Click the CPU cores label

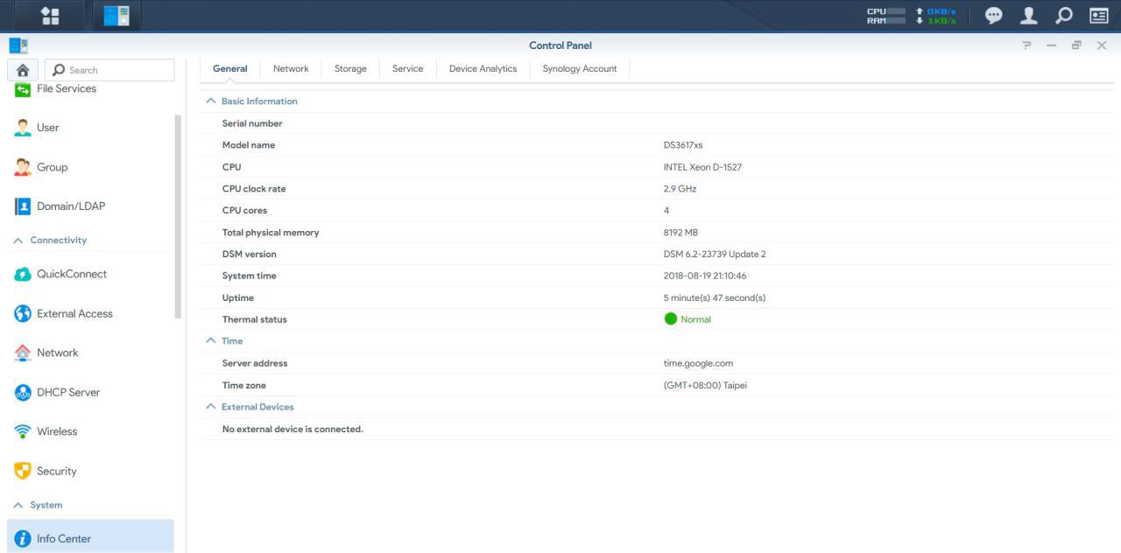pos(244,211)
